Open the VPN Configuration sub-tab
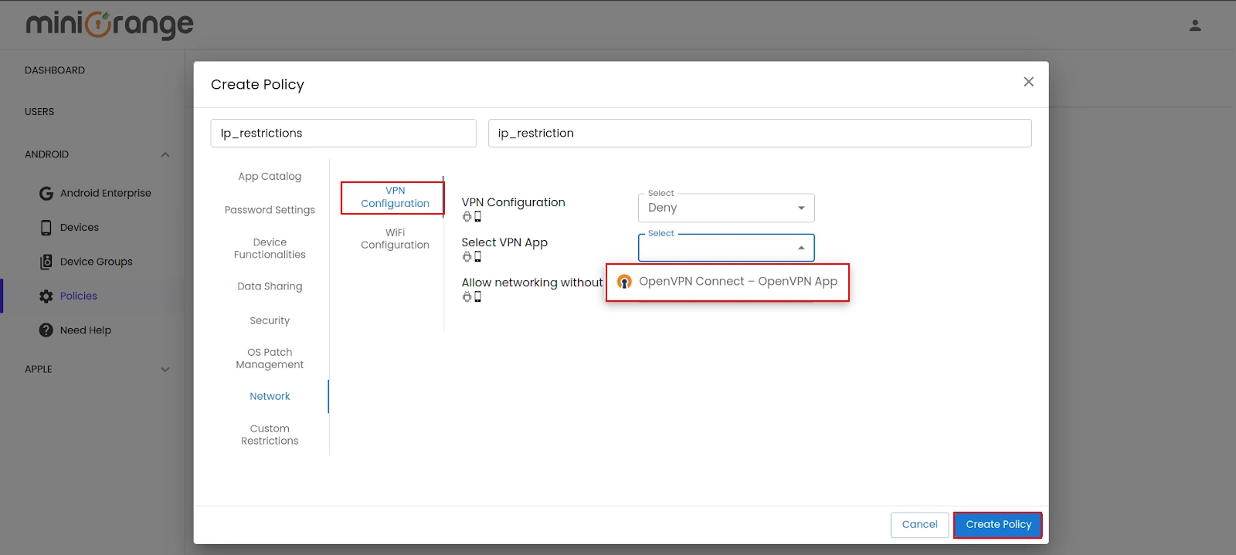The height and width of the screenshot is (555, 1236). tap(395, 197)
